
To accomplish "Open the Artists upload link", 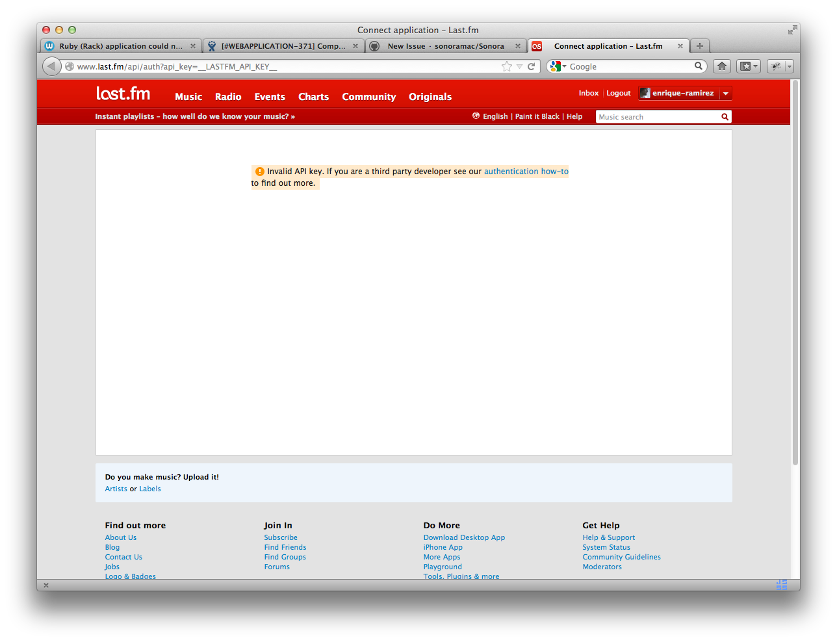I will click(x=116, y=489).
